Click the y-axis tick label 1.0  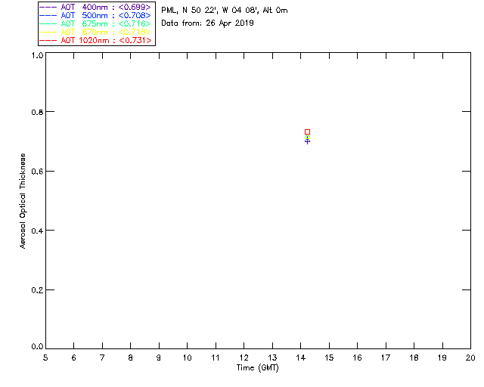(x=37, y=55)
